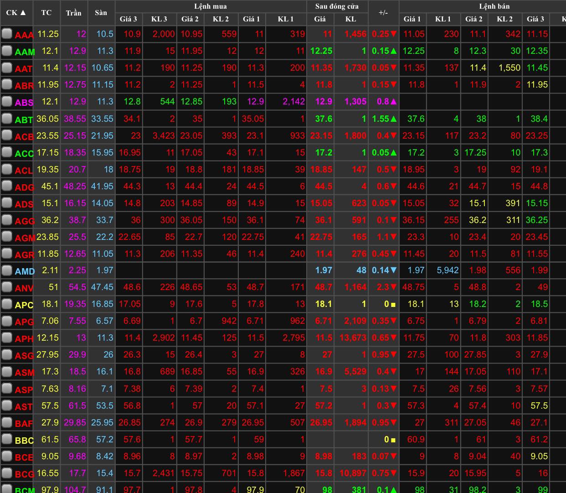Click AAT sell volume 1,550
The width and height of the screenshot is (566, 493).
pyautogui.click(x=509, y=67)
